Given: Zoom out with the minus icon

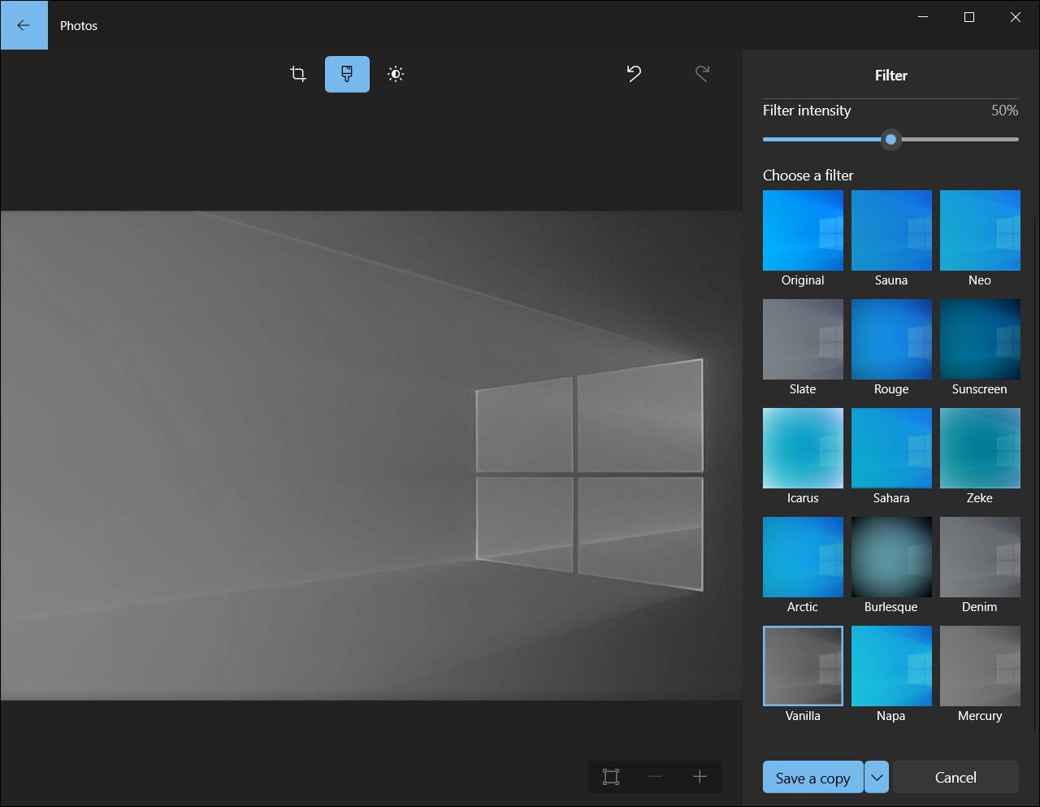Looking at the screenshot, I should (655, 777).
